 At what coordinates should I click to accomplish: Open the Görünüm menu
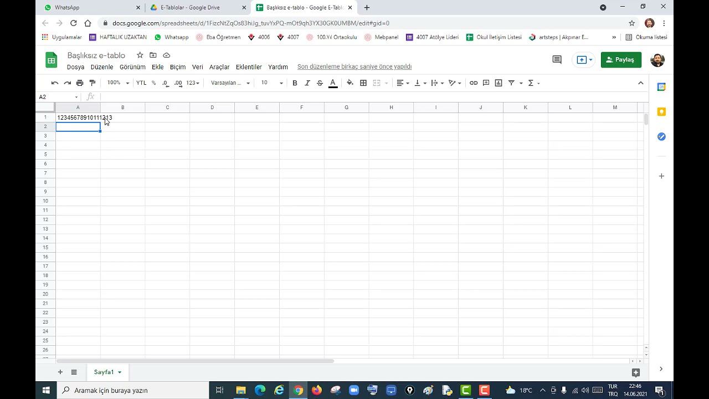pos(132,67)
